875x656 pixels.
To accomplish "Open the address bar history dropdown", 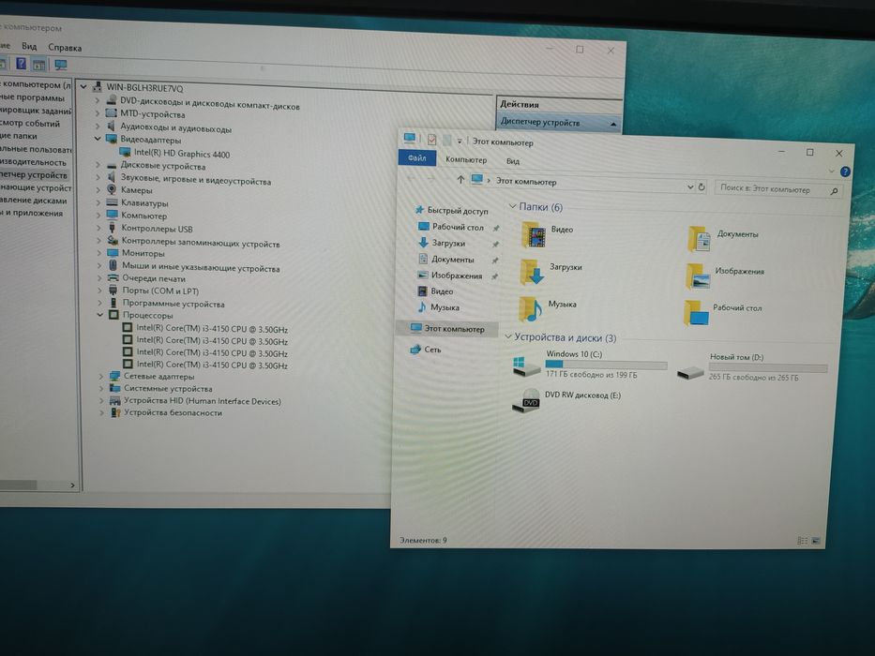I will click(x=690, y=186).
